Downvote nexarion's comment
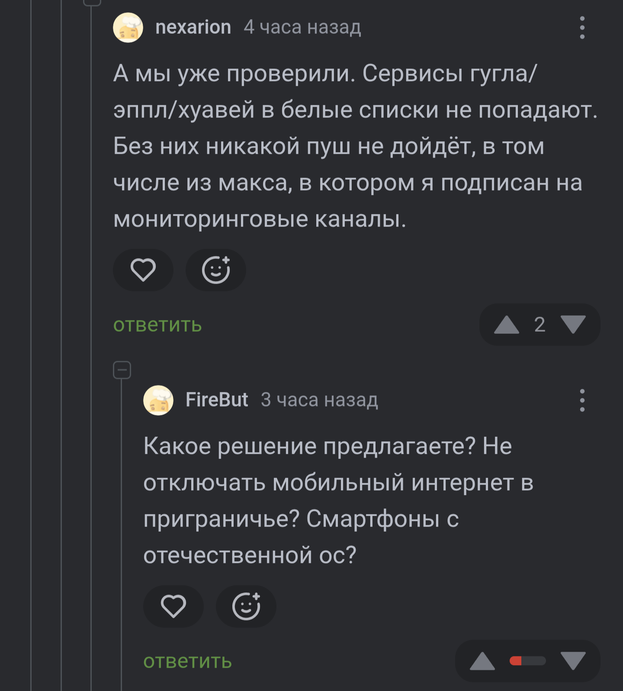 [x=573, y=325]
